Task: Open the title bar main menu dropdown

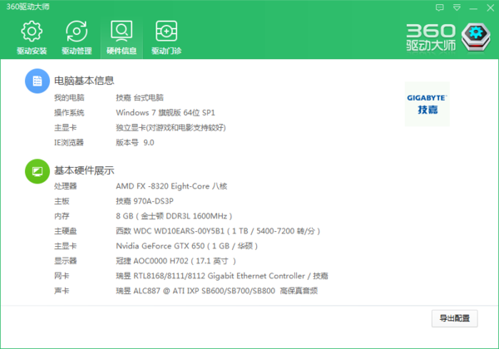Action: coord(456,7)
